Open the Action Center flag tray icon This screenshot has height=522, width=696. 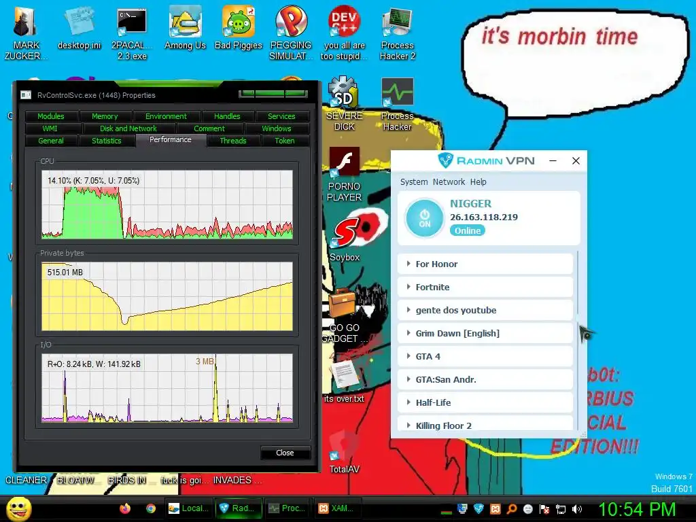(x=544, y=508)
